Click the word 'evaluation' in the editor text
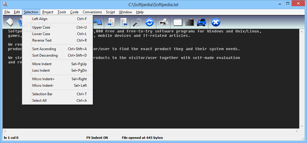Viewport: 307px width, 143px height. 228,58
